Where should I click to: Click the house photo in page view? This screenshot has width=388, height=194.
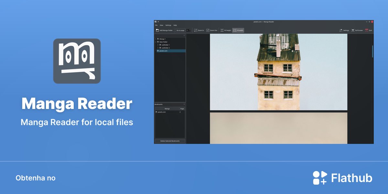click(279, 72)
